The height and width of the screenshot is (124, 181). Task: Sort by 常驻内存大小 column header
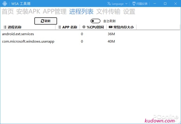121,27
